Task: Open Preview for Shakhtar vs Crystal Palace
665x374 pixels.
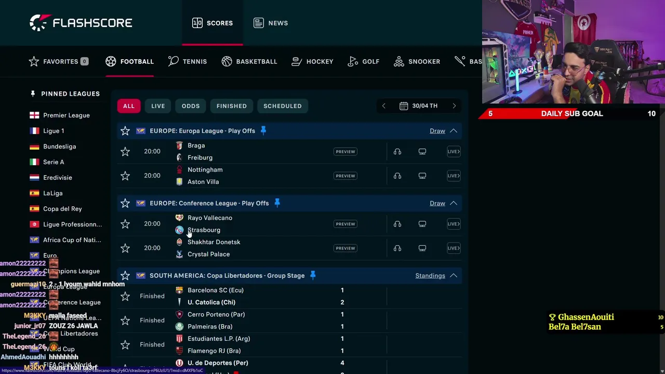Action: (345, 248)
